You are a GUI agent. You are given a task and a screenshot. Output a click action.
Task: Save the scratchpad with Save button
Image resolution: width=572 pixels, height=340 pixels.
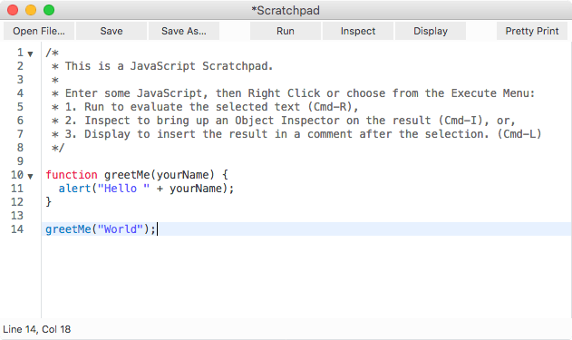(x=111, y=31)
